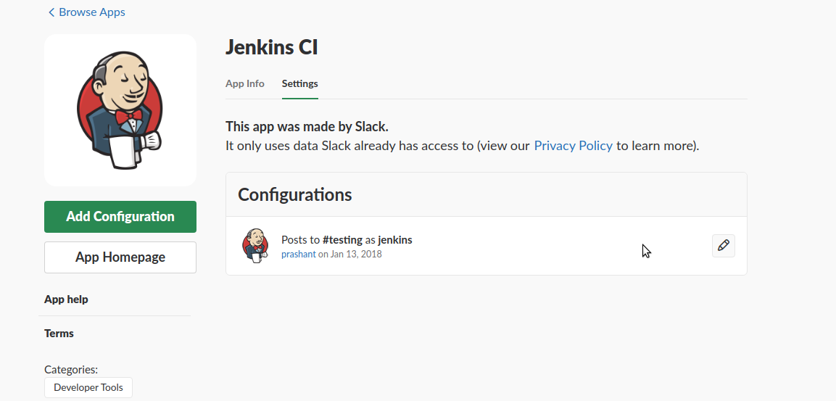The height and width of the screenshot is (401, 836).
Task: Select the Settings tab
Action: 299,83
